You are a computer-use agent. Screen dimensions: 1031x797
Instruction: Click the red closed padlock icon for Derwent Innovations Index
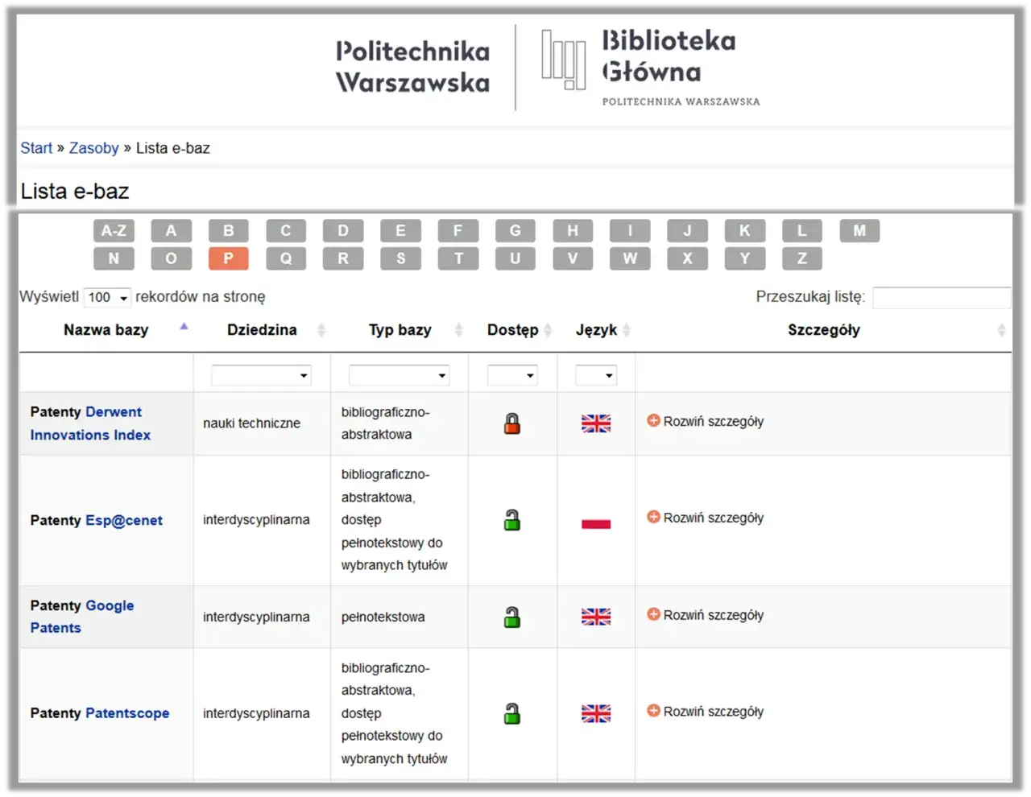512,423
